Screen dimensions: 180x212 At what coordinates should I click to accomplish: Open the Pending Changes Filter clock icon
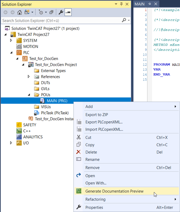41,12
